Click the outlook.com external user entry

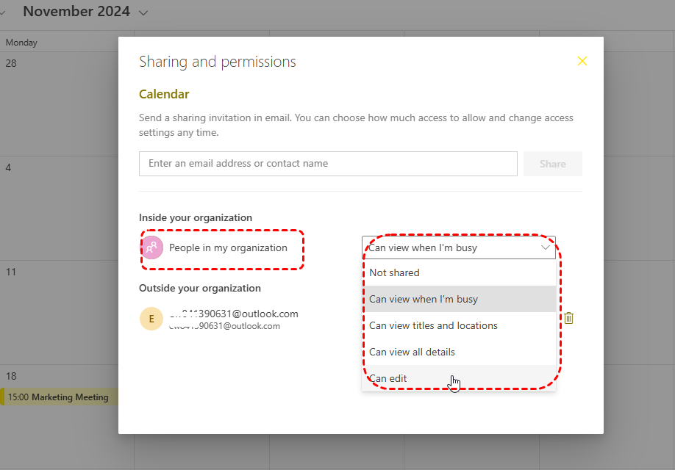tap(232, 319)
